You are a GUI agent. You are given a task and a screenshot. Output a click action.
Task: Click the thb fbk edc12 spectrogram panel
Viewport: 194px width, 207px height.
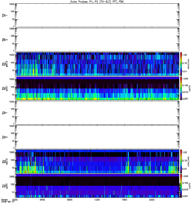(x=97, y=64)
